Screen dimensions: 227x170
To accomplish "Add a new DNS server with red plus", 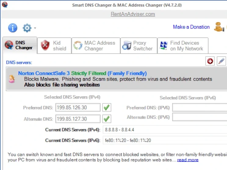I will 210,61.
